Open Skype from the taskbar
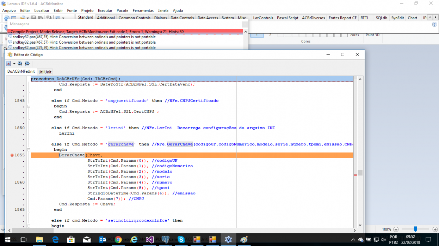The height and width of the screenshot is (246, 439). [x=181, y=240]
